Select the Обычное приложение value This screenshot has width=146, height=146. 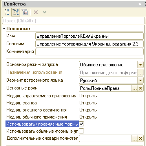[x=108, y=65]
